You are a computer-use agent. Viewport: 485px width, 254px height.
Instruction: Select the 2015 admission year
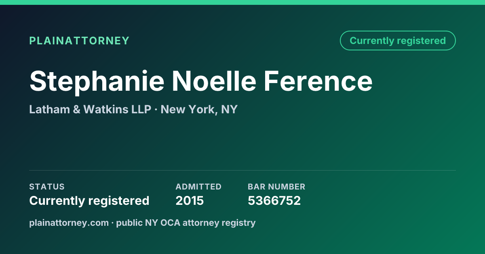190,200
